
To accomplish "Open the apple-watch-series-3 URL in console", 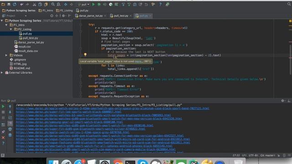I will pyautogui.click(x=113, y=108).
